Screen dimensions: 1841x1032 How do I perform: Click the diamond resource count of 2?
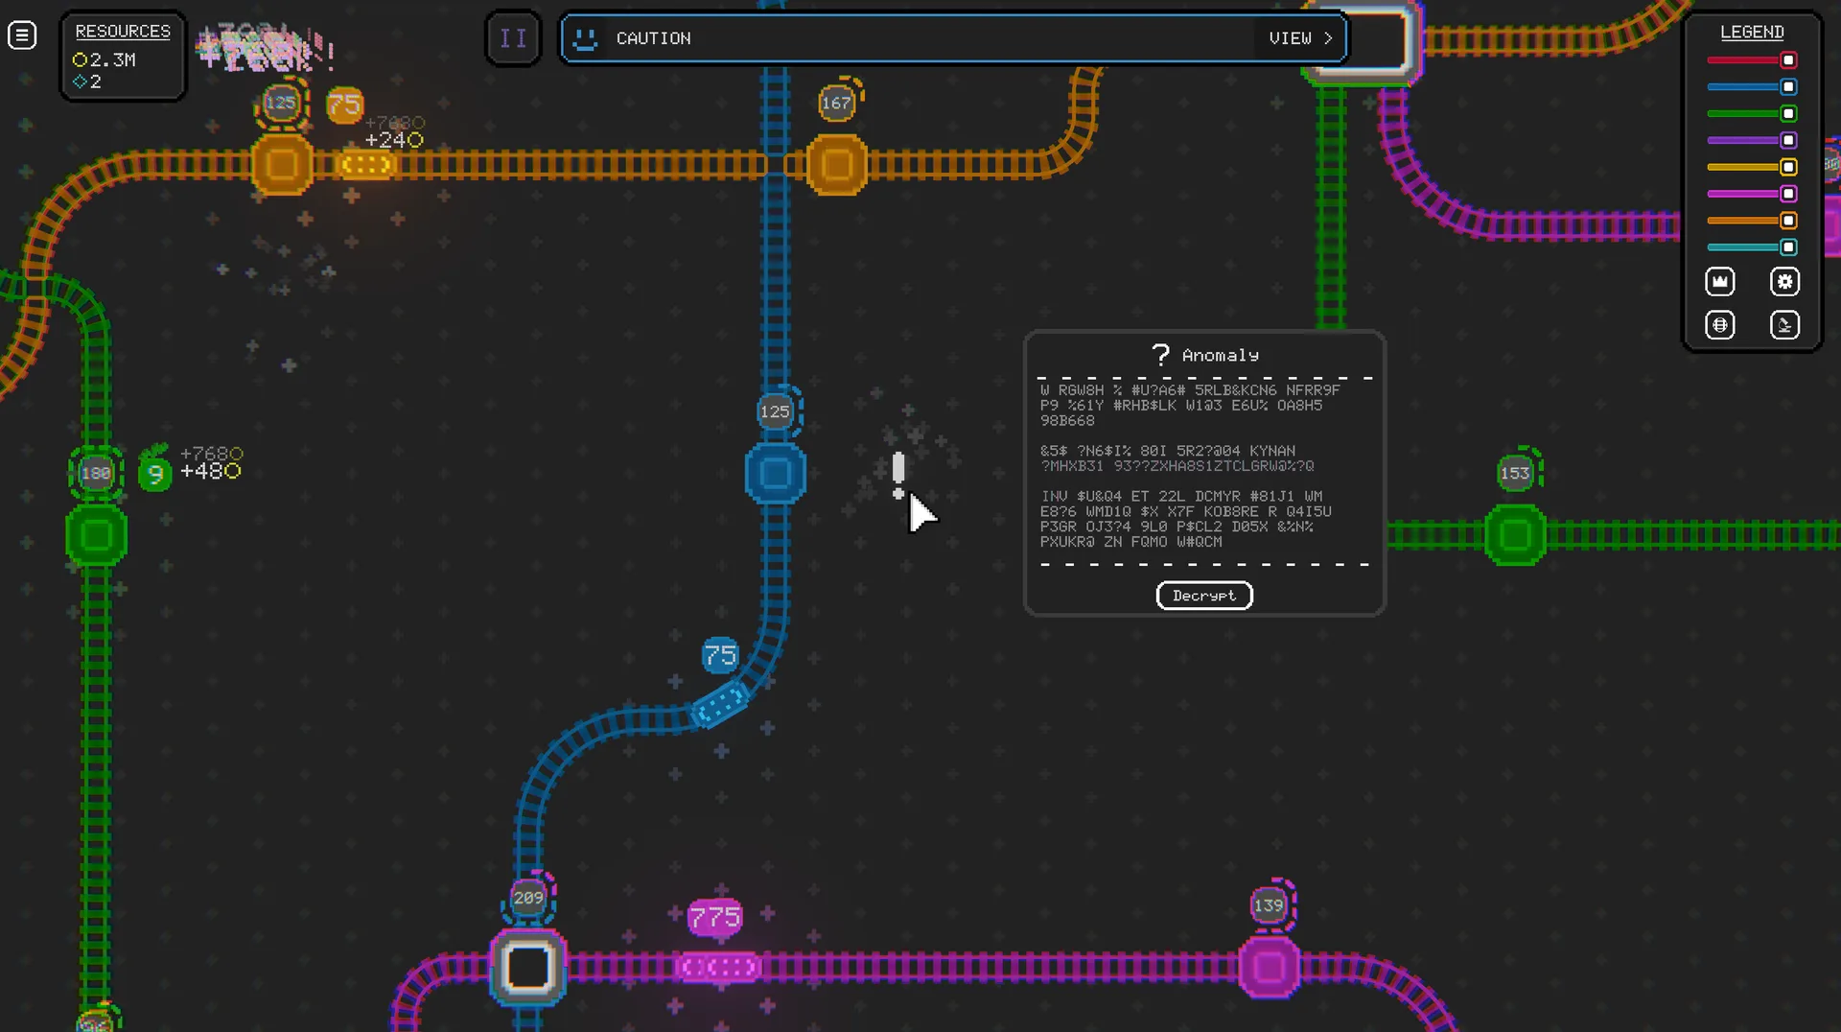point(87,82)
